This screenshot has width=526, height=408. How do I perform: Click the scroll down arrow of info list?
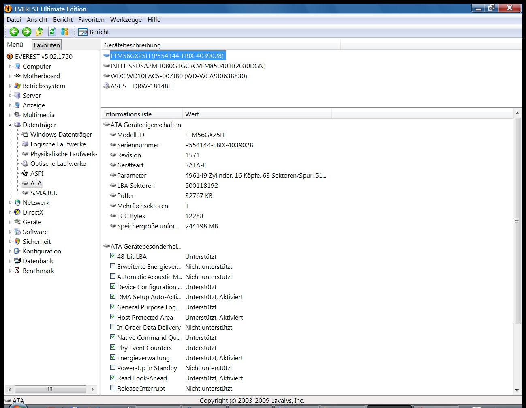pyautogui.click(x=517, y=390)
